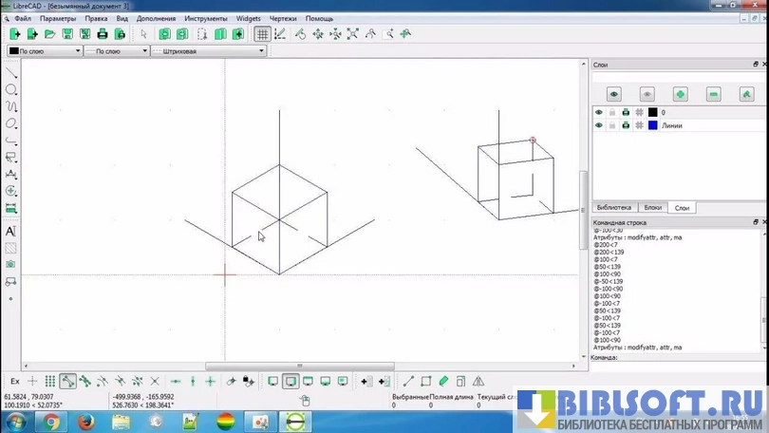Image resolution: width=769 pixels, height=433 pixels.
Task: Switch to the Блоки tab
Action: 652,207
